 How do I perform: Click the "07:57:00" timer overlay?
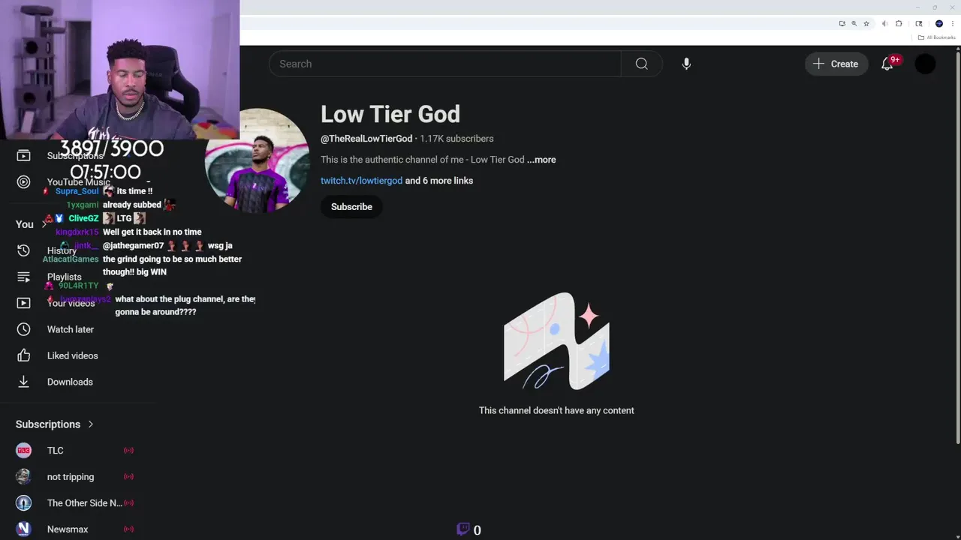[x=106, y=172]
